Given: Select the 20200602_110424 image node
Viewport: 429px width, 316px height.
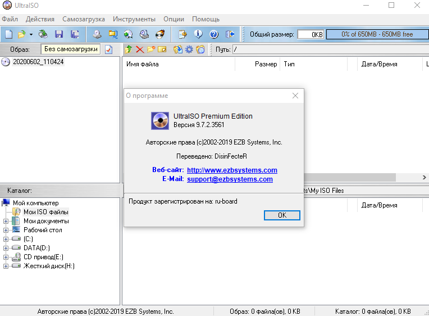Looking at the screenshot, I should (x=38, y=62).
